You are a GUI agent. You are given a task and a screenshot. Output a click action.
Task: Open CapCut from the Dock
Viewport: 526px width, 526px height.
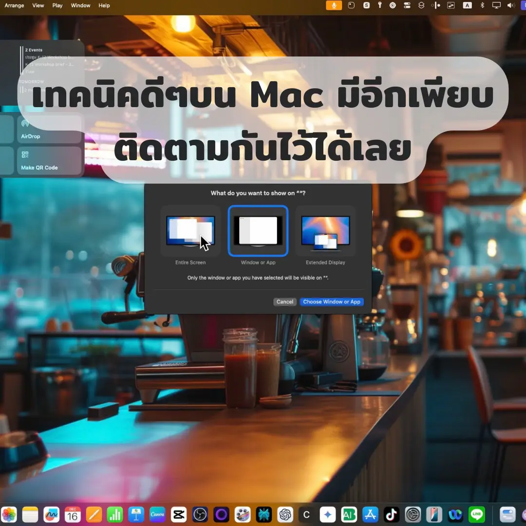178,514
